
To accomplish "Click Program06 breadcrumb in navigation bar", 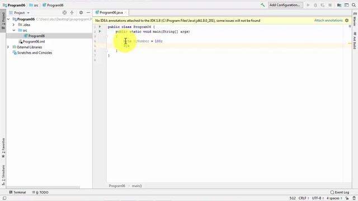I will (x=14, y=5).
